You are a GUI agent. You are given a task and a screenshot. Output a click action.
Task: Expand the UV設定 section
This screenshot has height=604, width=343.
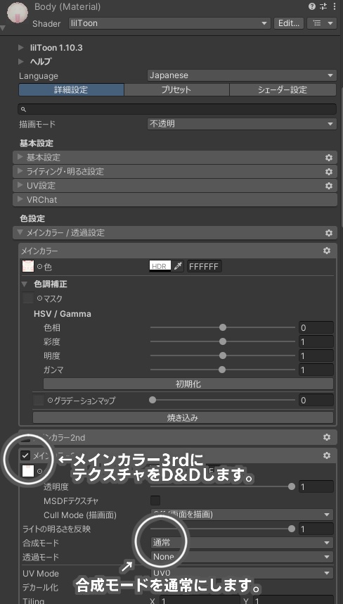coord(20,185)
